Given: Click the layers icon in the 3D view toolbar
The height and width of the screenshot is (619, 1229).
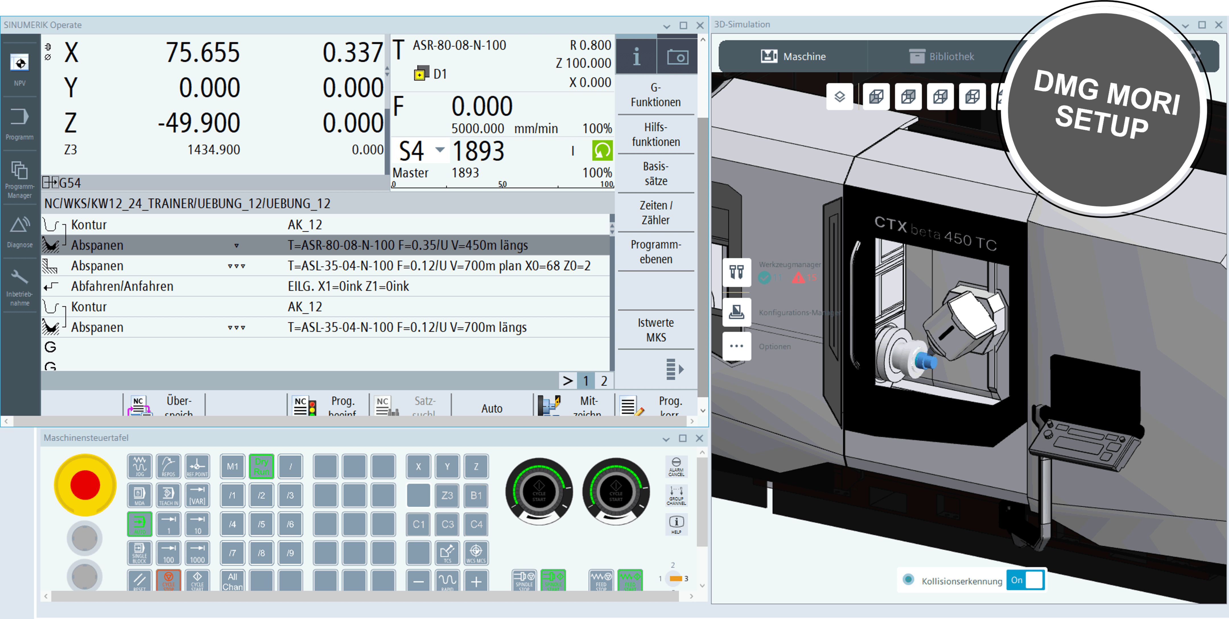Looking at the screenshot, I should (840, 97).
